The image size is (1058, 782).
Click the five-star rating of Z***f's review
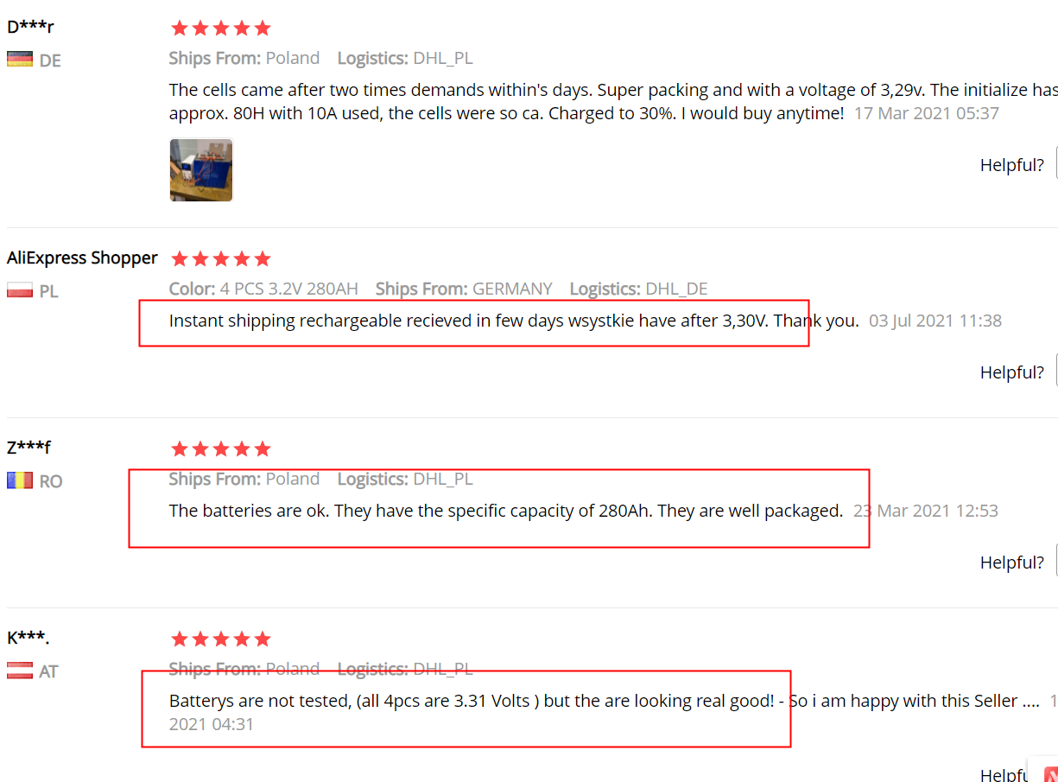pos(221,448)
